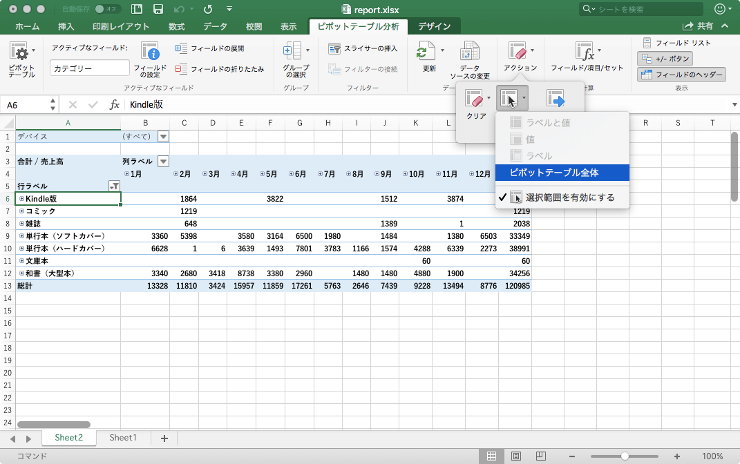Select the grand total cell 120985
Screen dimensions: 740x464
coord(516,286)
